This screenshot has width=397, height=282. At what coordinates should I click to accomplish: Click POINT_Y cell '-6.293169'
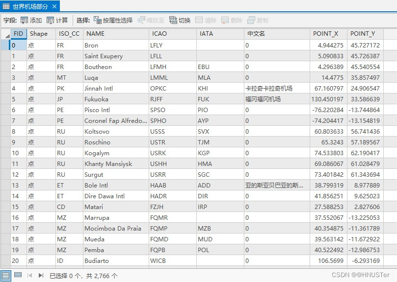tap(366, 260)
